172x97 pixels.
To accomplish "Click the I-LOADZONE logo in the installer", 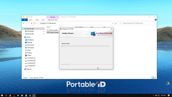I will click(x=102, y=34).
